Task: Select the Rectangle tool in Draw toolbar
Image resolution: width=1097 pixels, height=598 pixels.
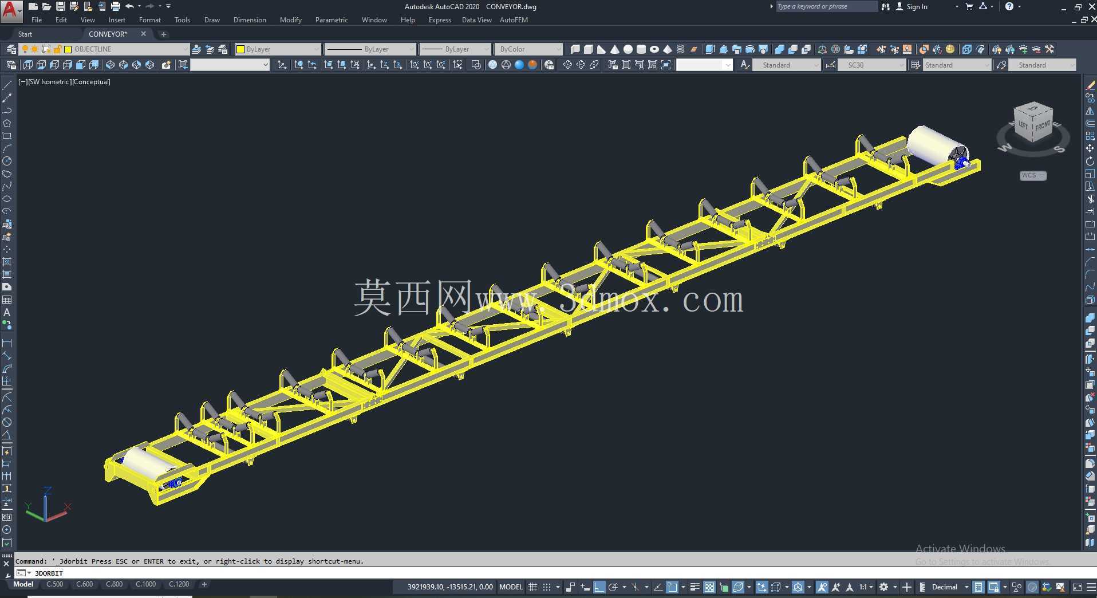Action: (x=7, y=136)
